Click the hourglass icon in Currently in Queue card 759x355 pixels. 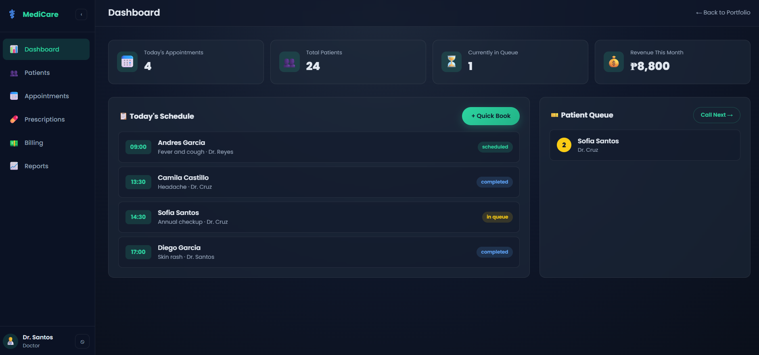pos(452,62)
